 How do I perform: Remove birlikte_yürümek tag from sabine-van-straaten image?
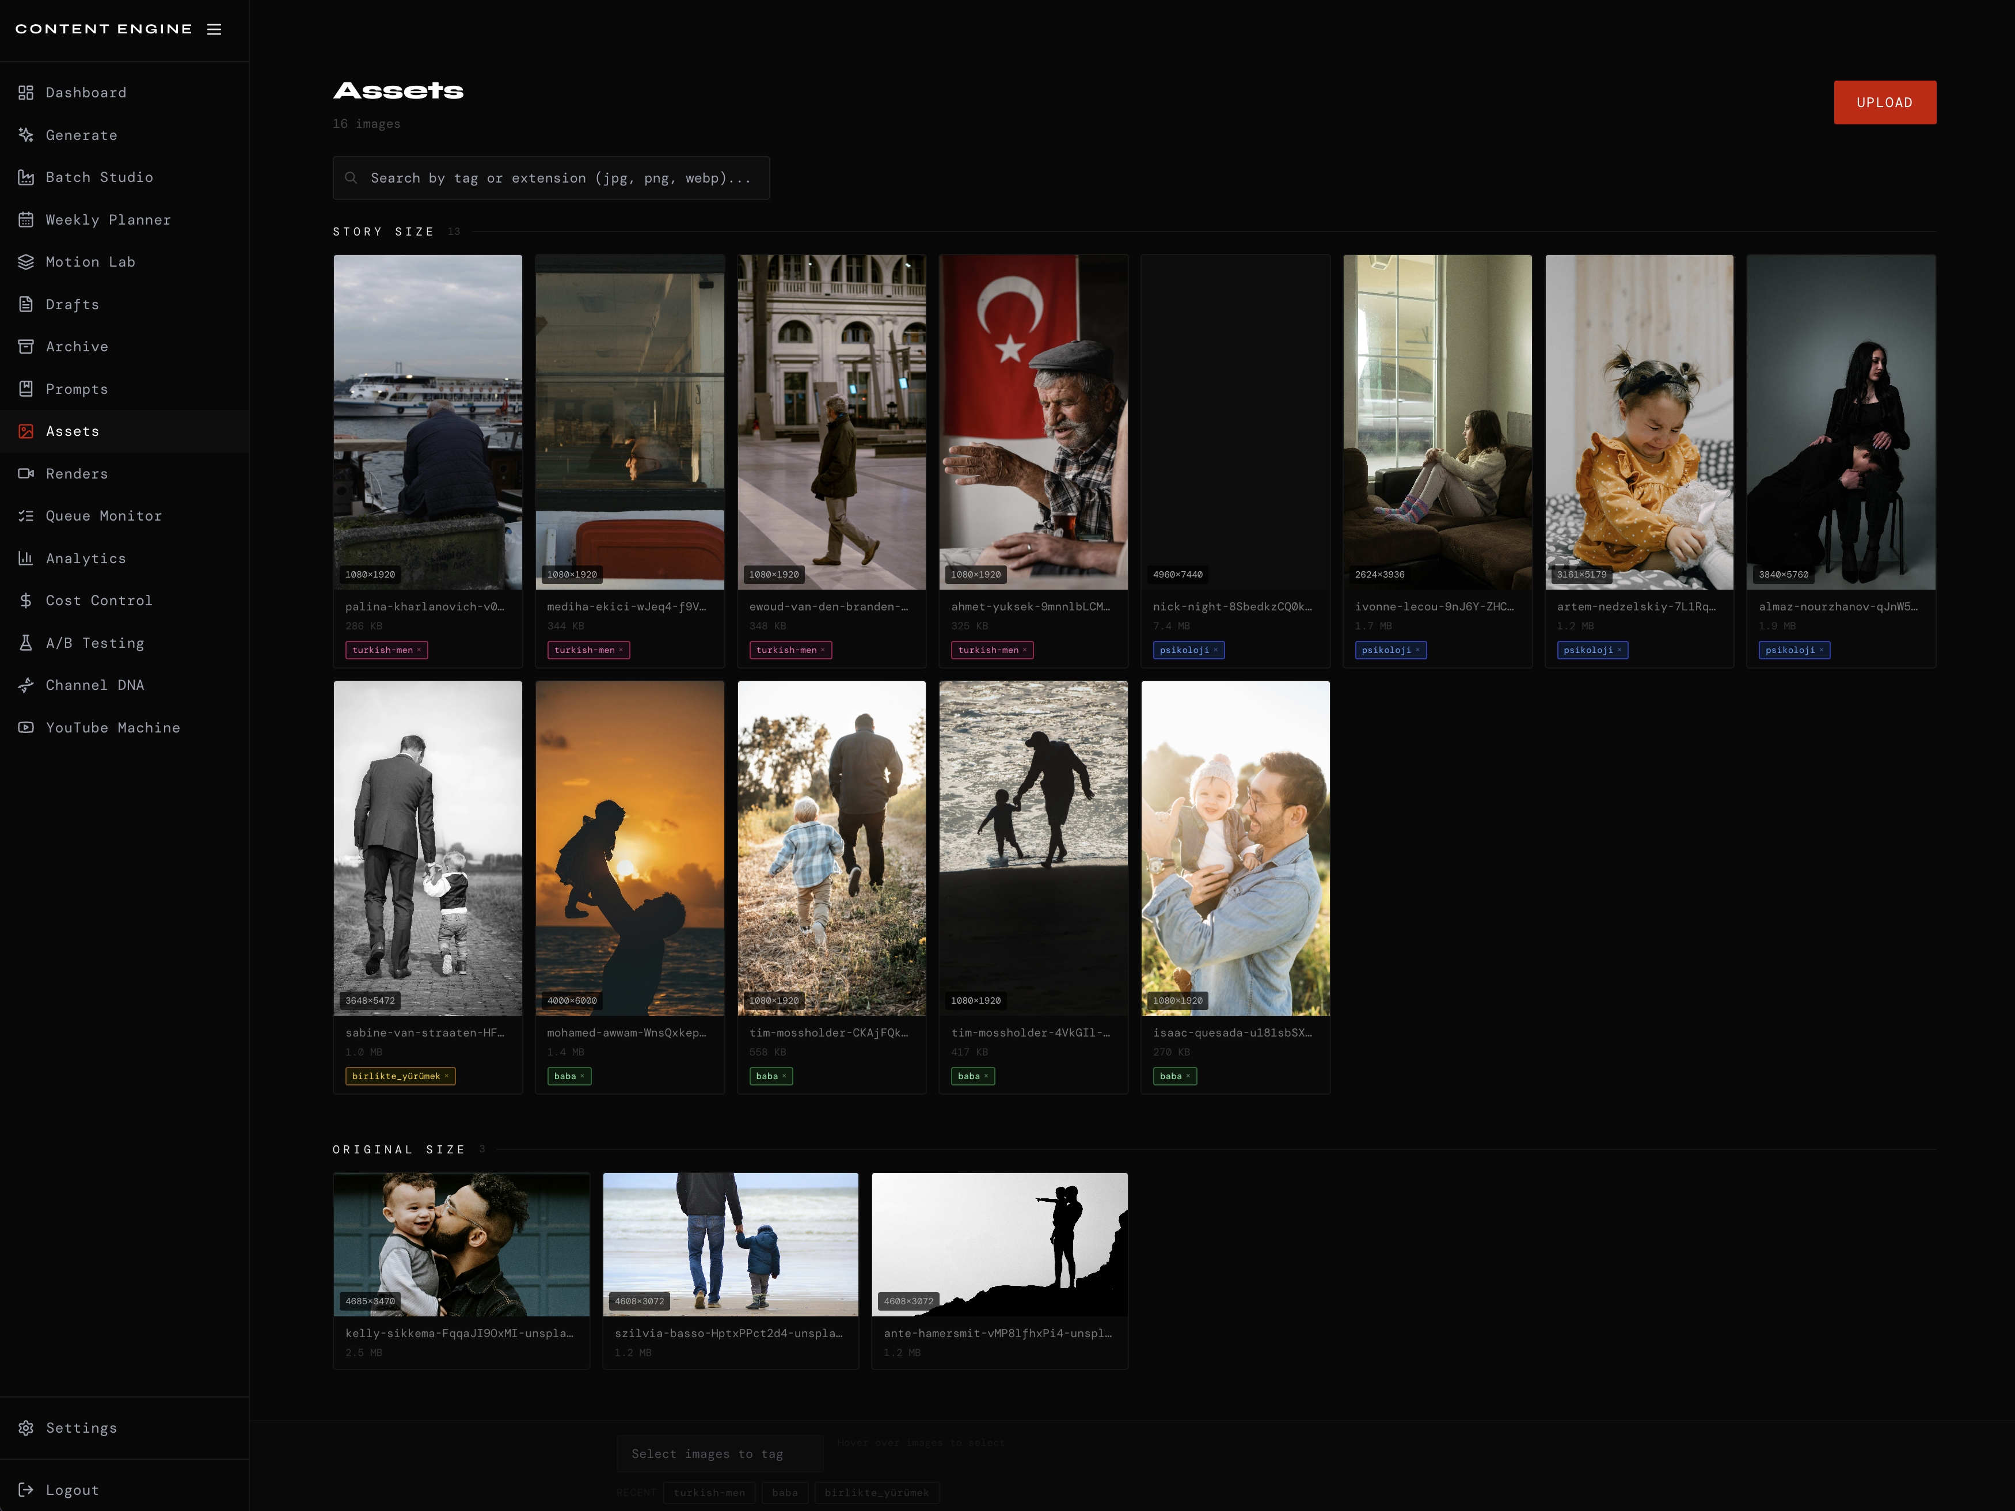(x=446, y=1076)
